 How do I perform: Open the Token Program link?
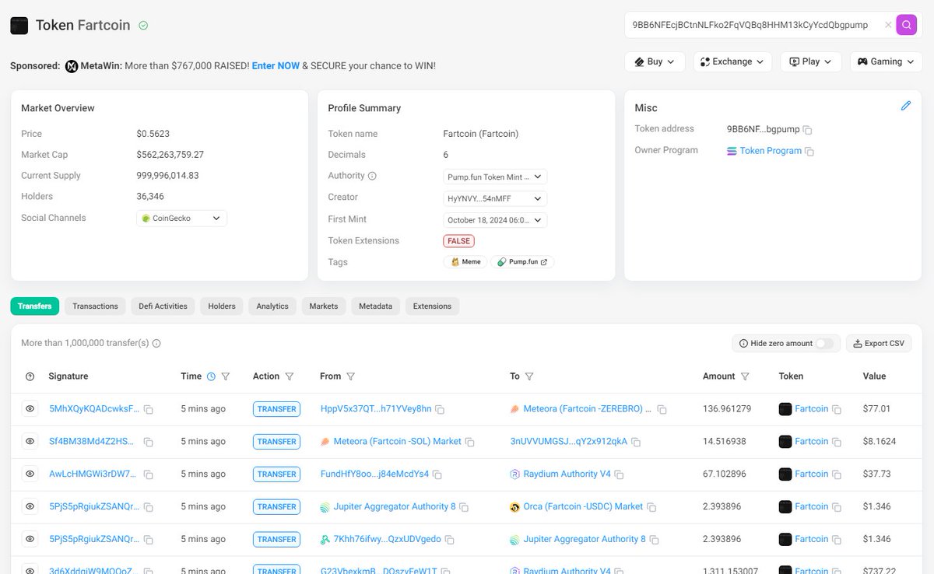click(771, 151)
